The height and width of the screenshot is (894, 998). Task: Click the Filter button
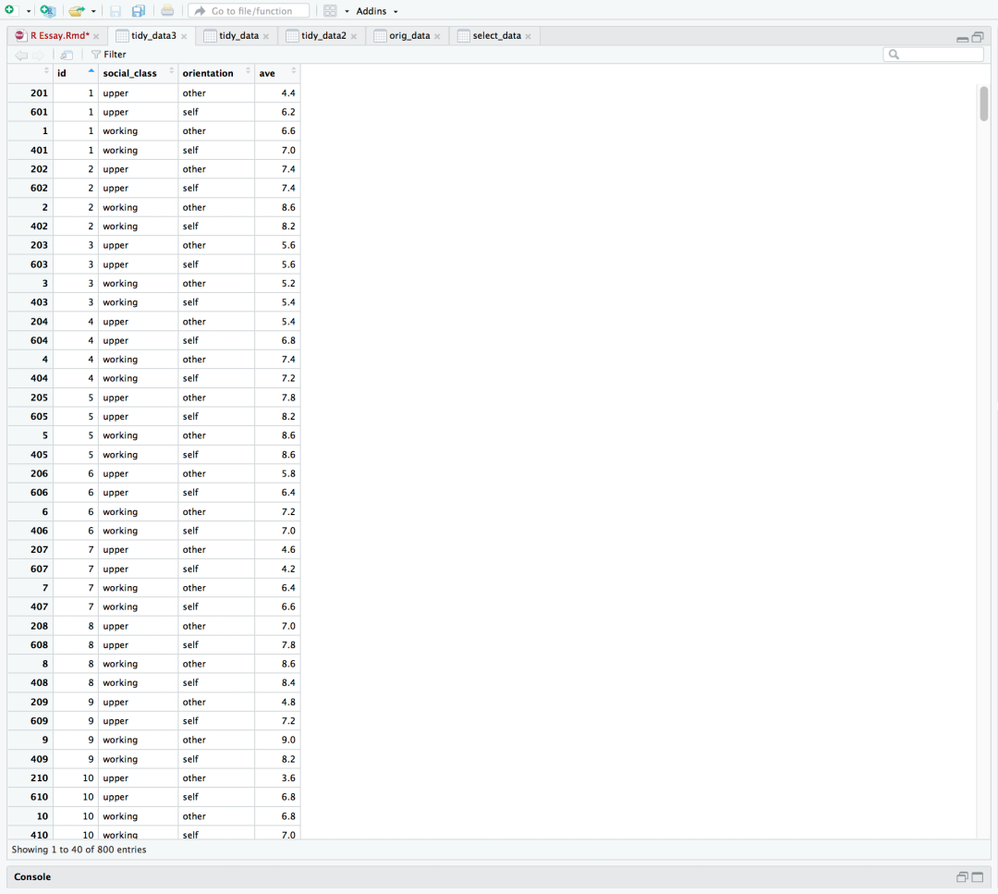(109, 55)
